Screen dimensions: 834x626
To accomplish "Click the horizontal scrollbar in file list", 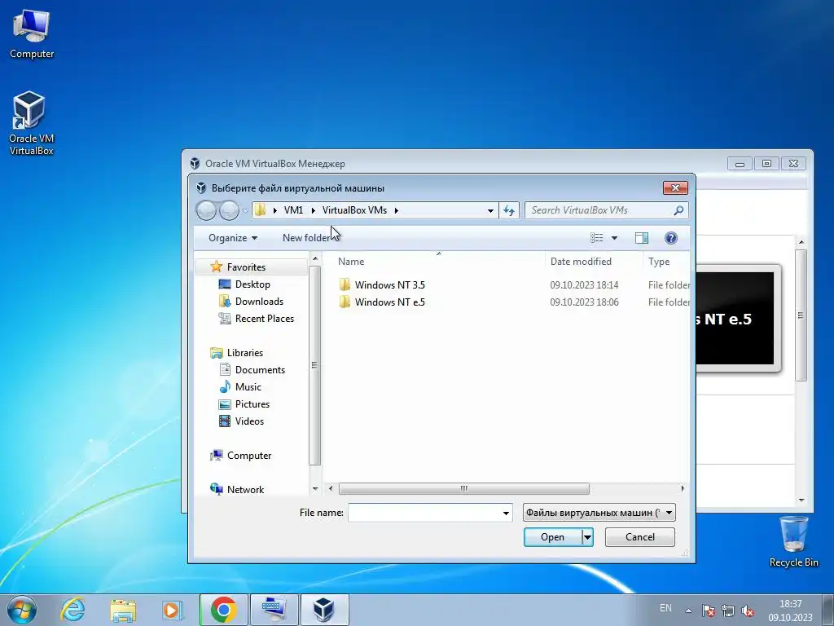I will [463, 488].
